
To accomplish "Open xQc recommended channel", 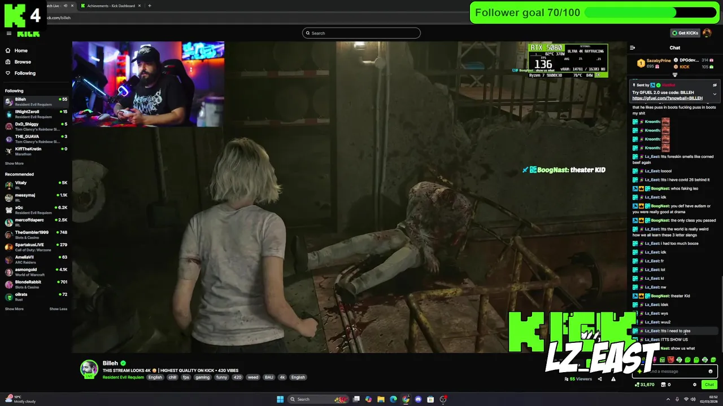I will [x=36, y=210].
